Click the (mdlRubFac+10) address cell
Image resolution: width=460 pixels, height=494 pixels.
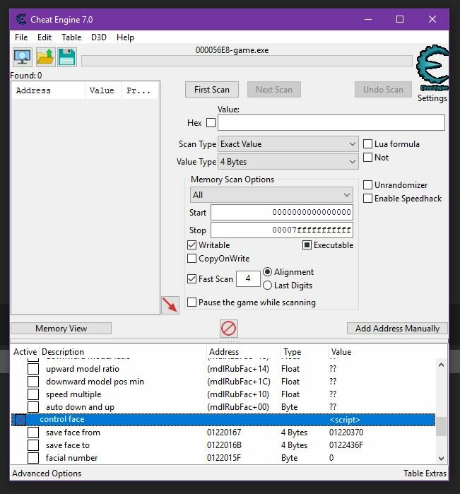pos(238,394)
